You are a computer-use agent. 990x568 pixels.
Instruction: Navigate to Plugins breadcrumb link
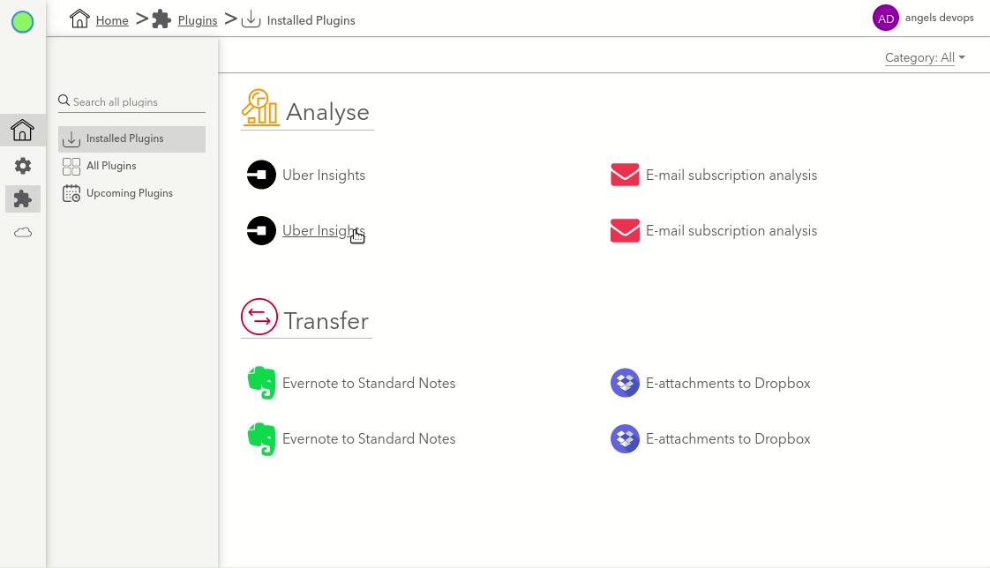pos(198,20)
